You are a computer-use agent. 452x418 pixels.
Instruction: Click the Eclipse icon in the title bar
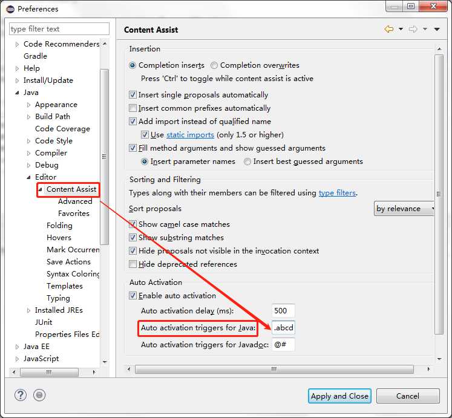pos(10,9)
